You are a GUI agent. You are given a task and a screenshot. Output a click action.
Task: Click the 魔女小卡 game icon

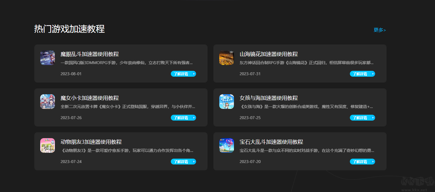(x=48, y=102)
